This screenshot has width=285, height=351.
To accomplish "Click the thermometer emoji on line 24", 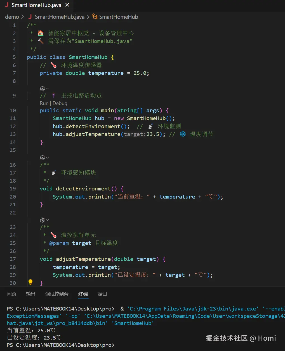I will click(53, 235).
